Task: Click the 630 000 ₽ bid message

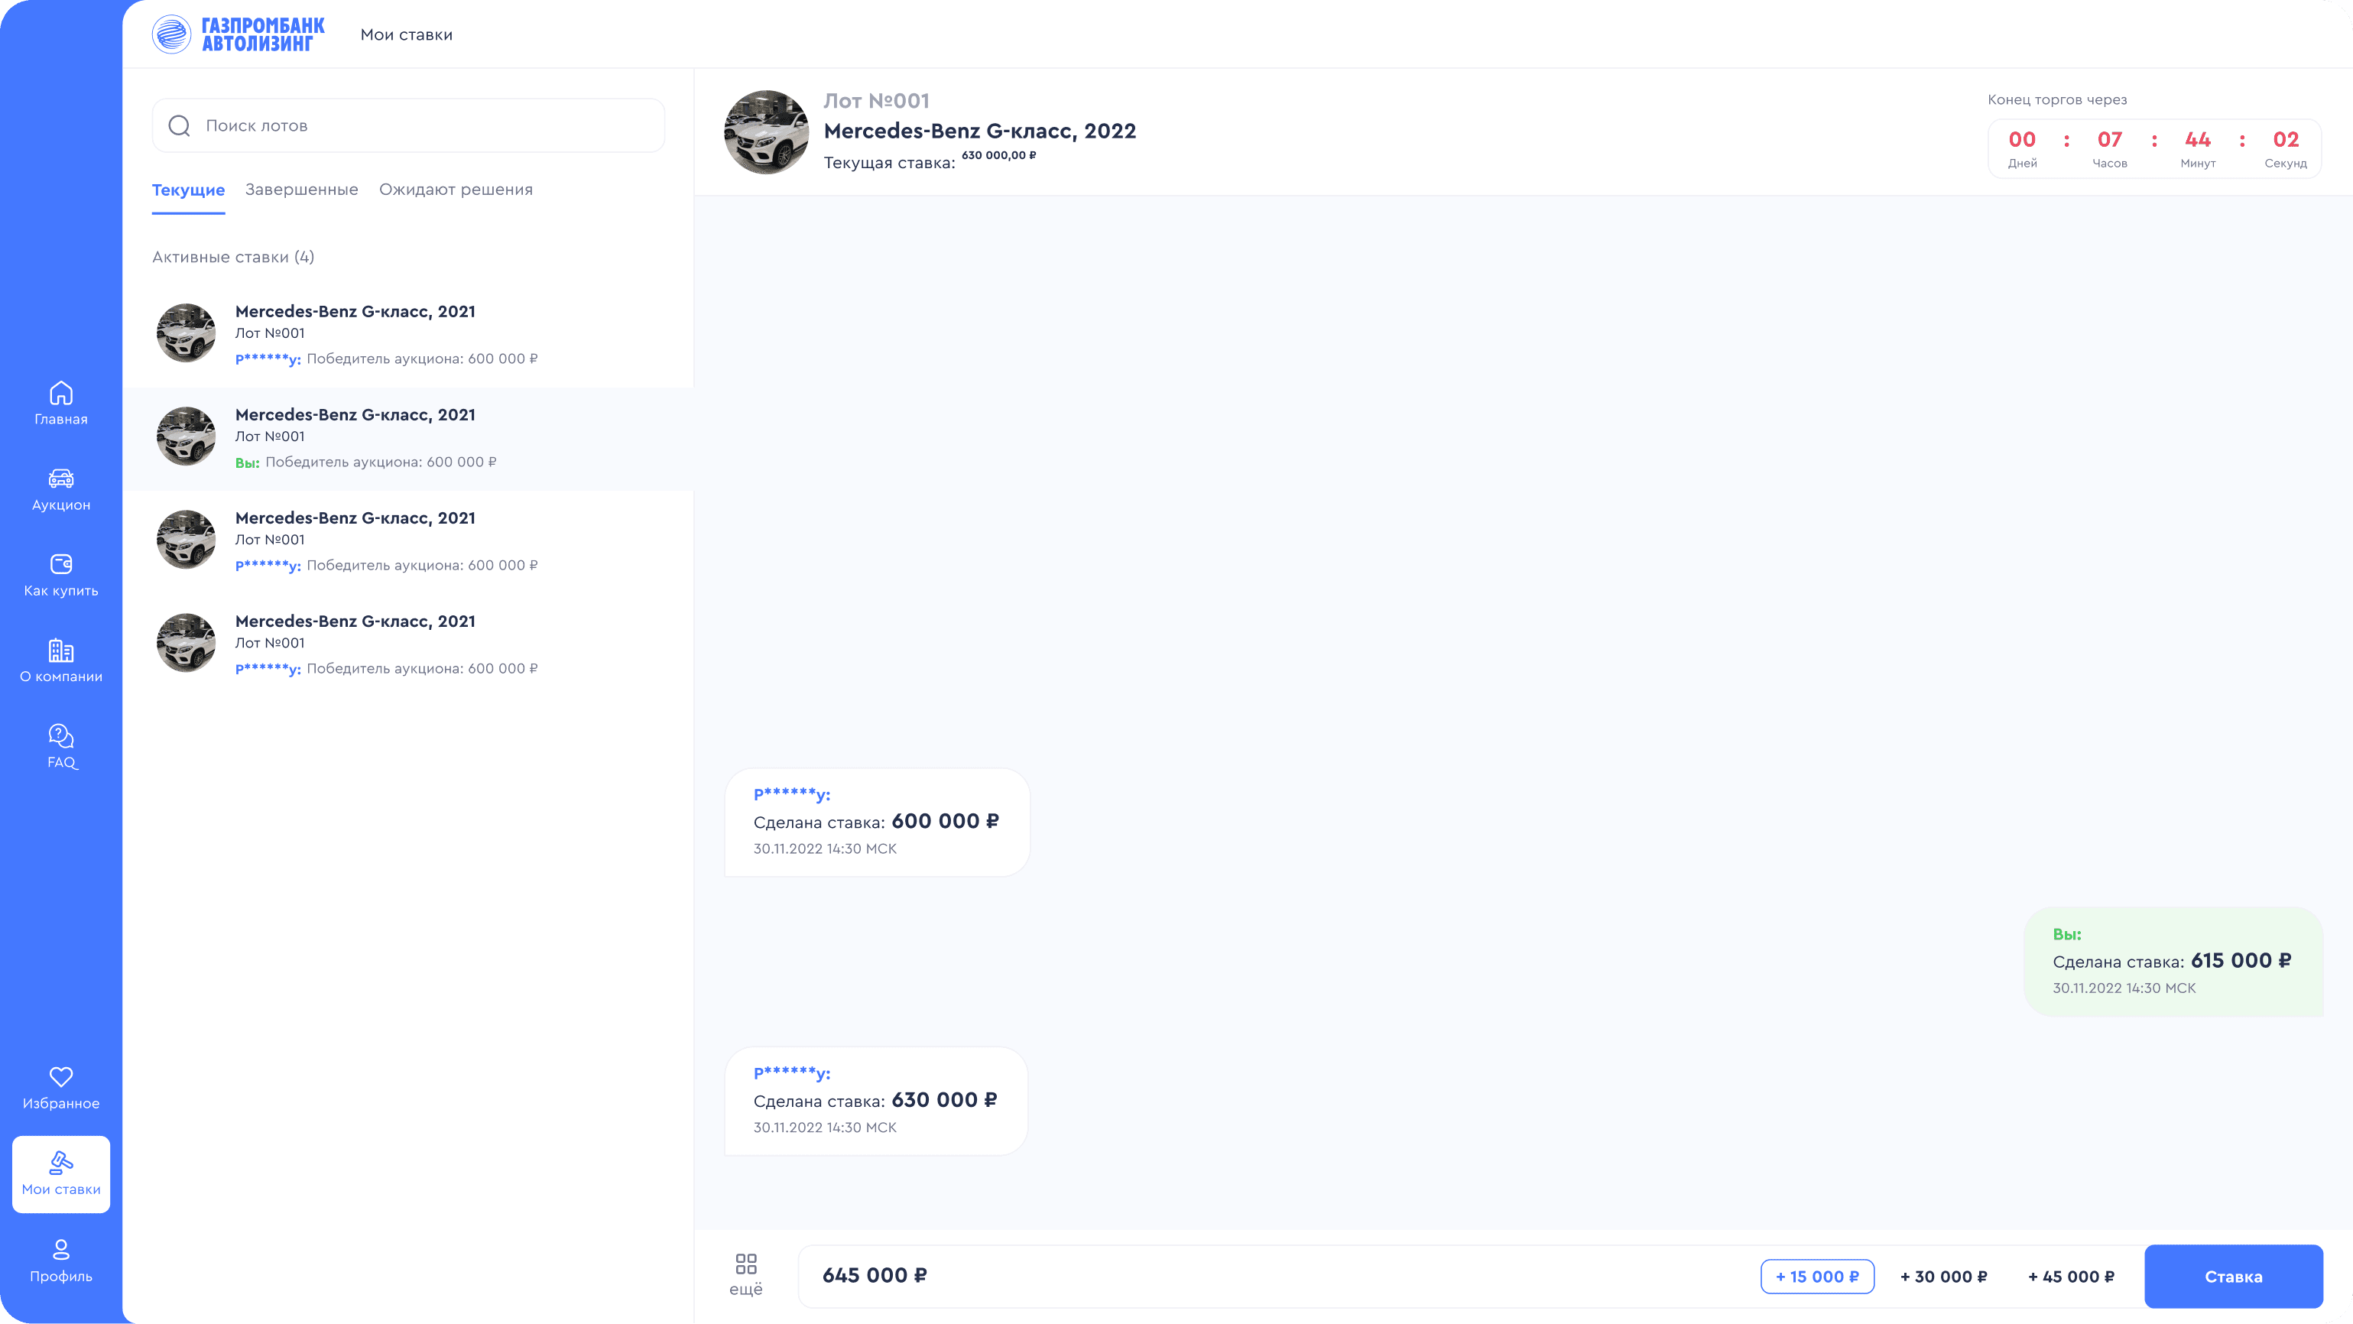Action: [876, 1102]
